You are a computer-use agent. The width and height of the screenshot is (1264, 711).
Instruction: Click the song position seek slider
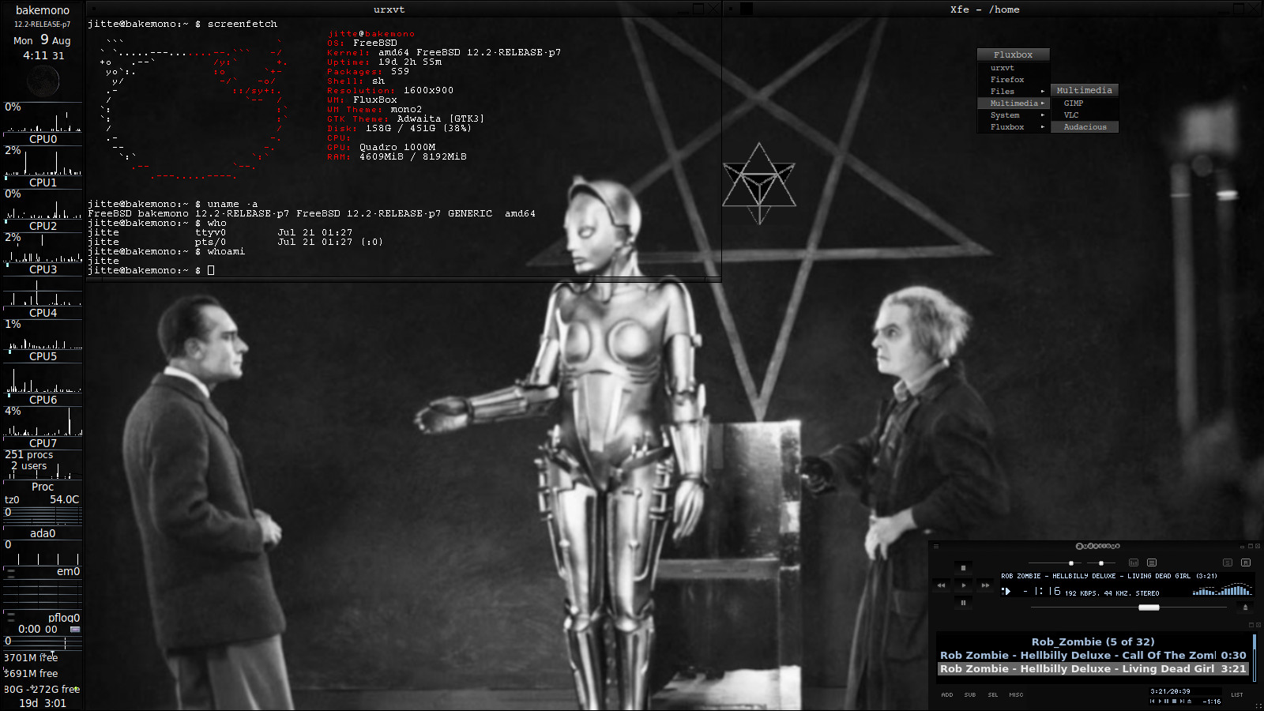tap(1149, 608)
